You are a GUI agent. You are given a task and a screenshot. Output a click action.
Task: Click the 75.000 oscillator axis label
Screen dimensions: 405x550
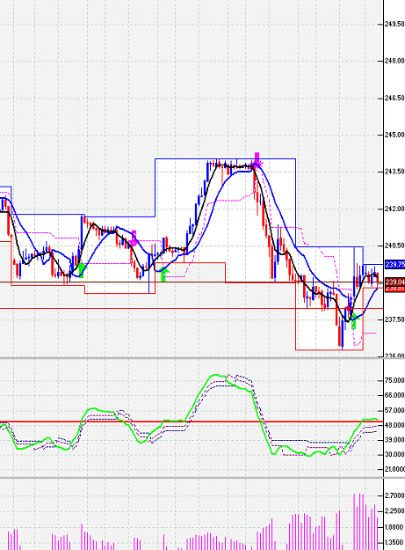(394, 380)
